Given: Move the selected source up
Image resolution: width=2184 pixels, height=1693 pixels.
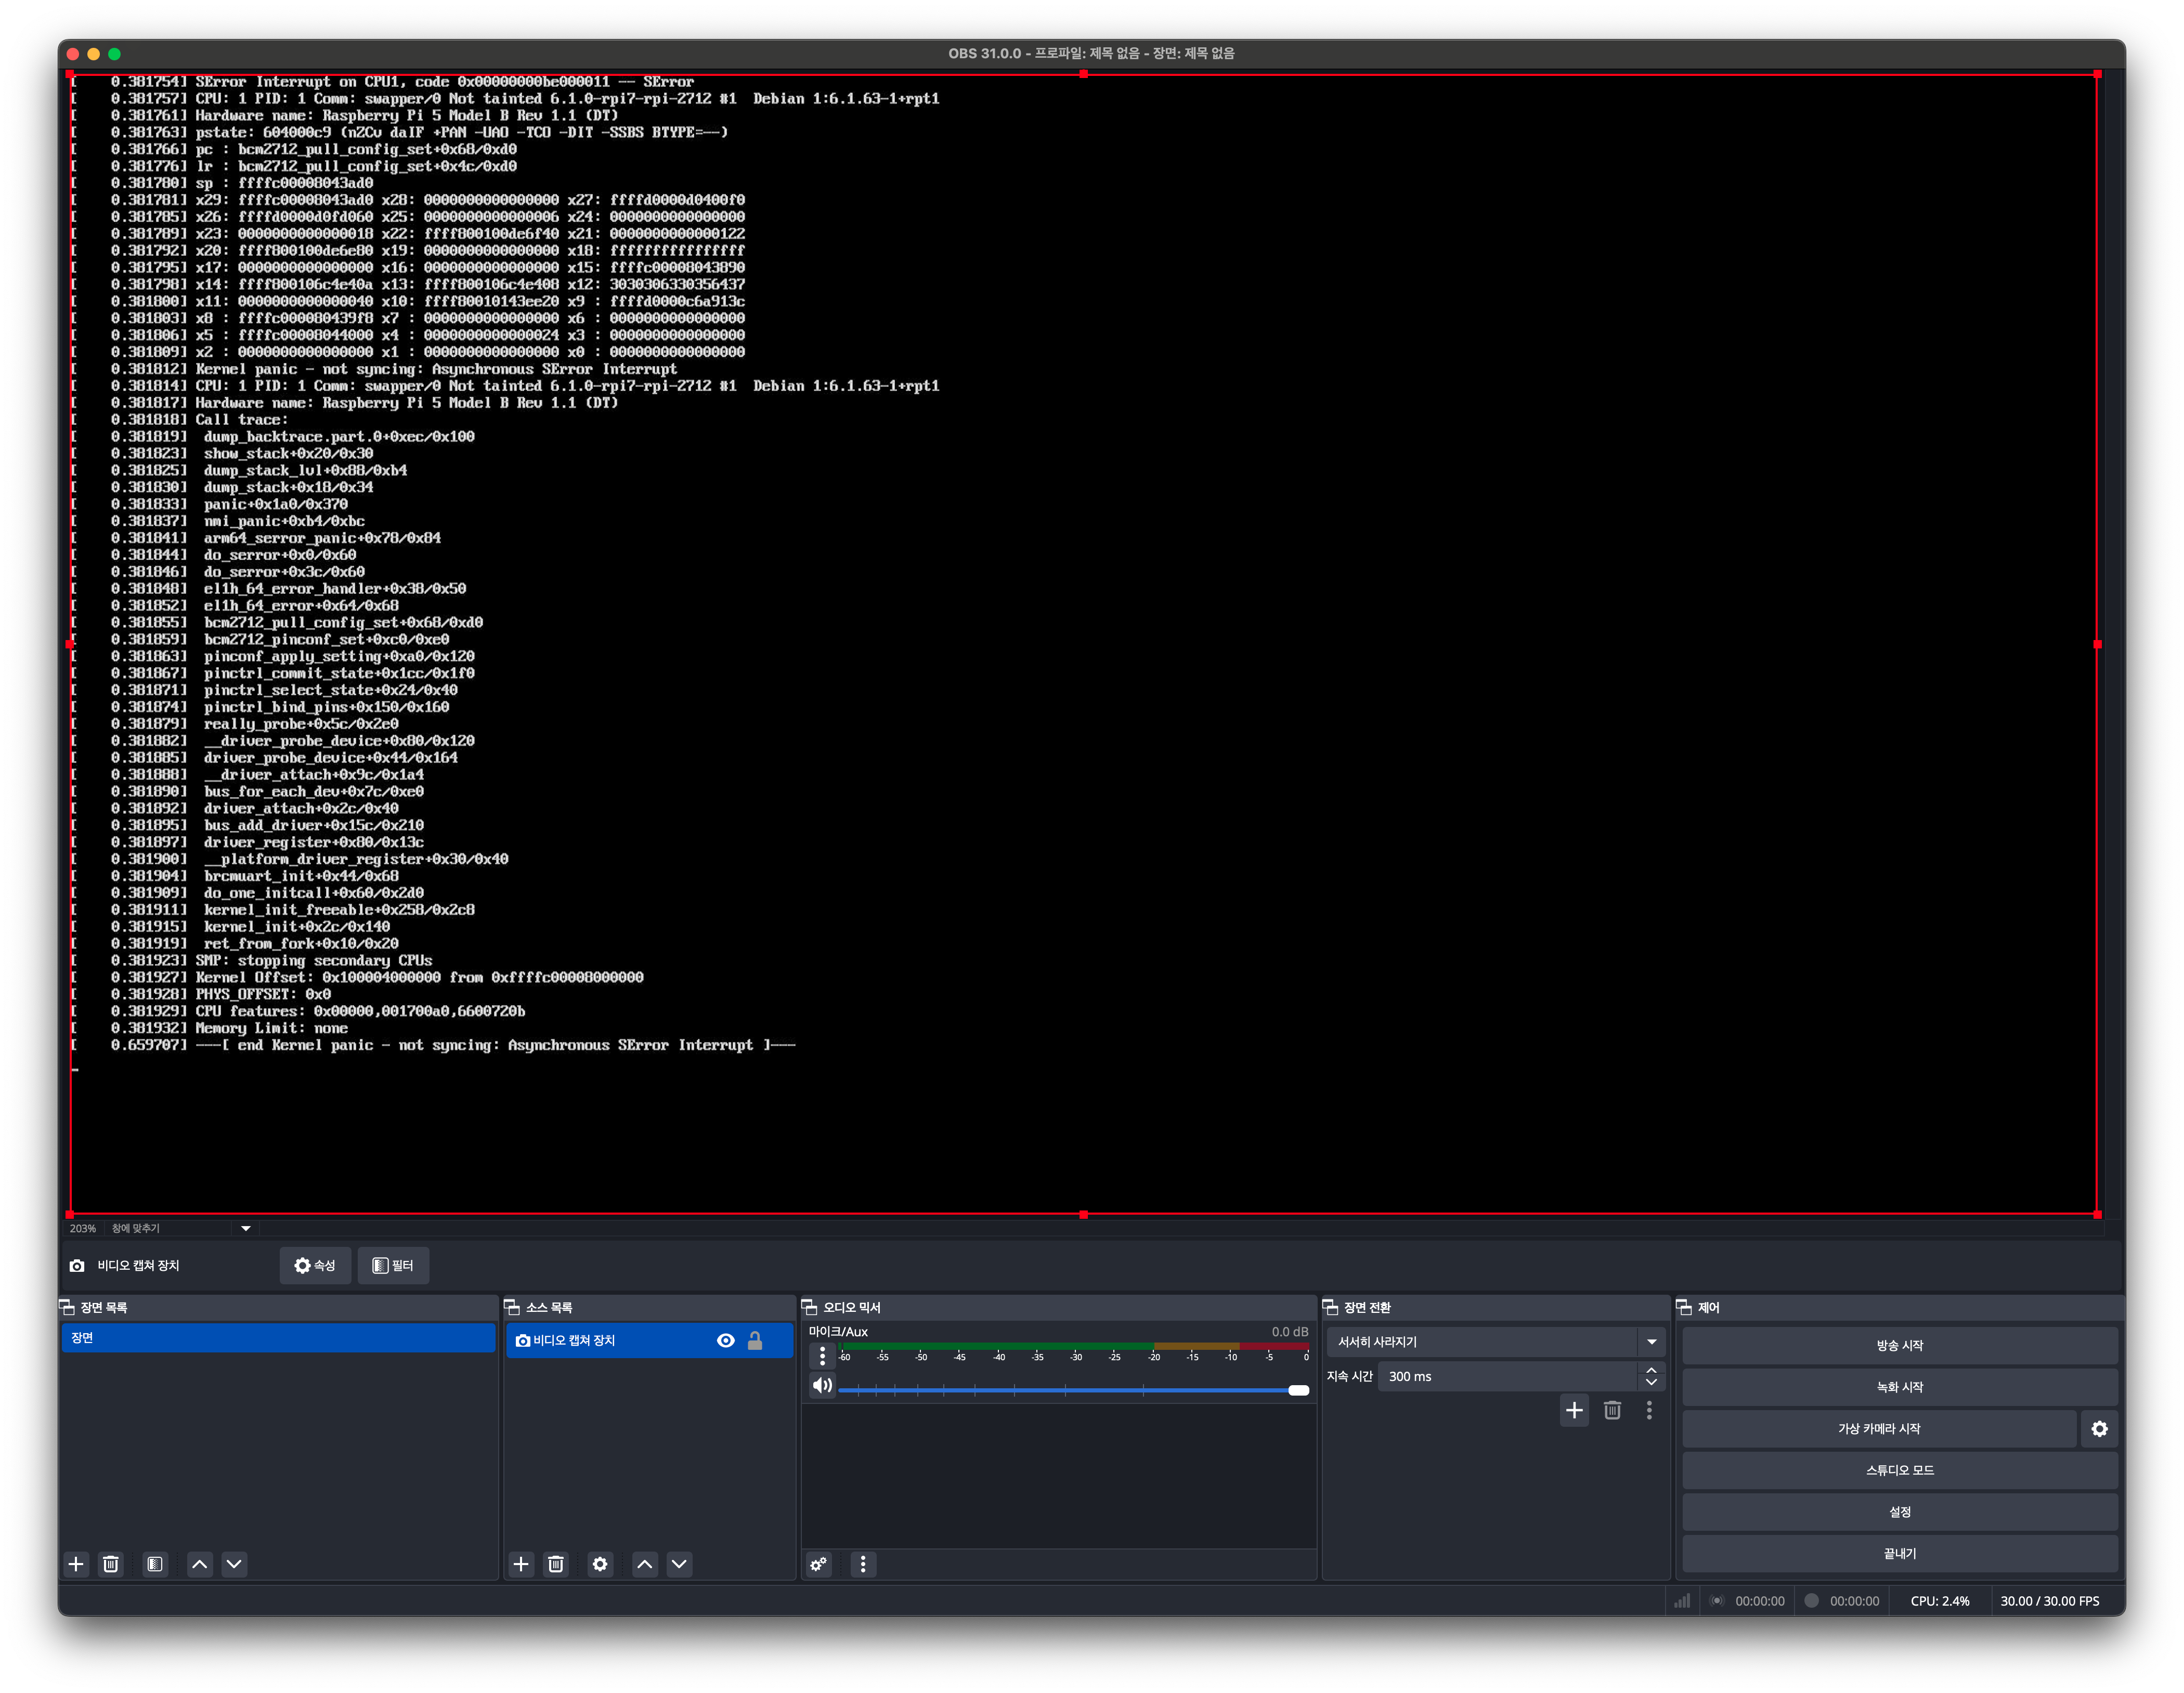Looking at the screenshot, I should tap(645, 1564).
